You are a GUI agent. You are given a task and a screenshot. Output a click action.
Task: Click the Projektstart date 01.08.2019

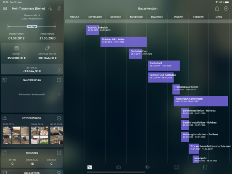[x=16, y=38]
